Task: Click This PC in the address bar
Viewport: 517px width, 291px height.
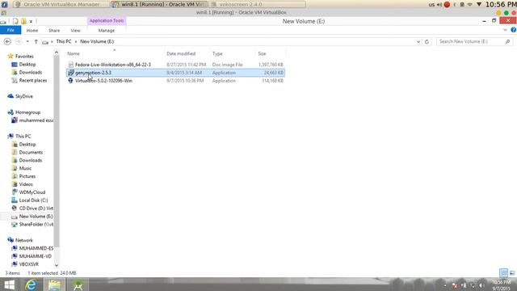Action: (x=64, y=41)
